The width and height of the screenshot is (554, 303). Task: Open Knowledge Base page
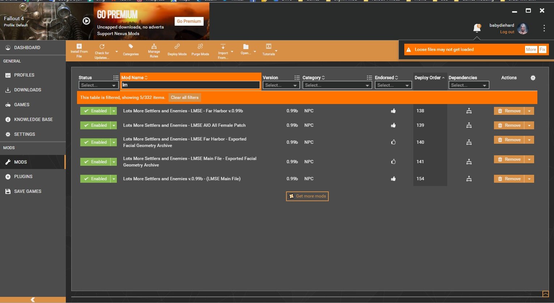(33, 120)
